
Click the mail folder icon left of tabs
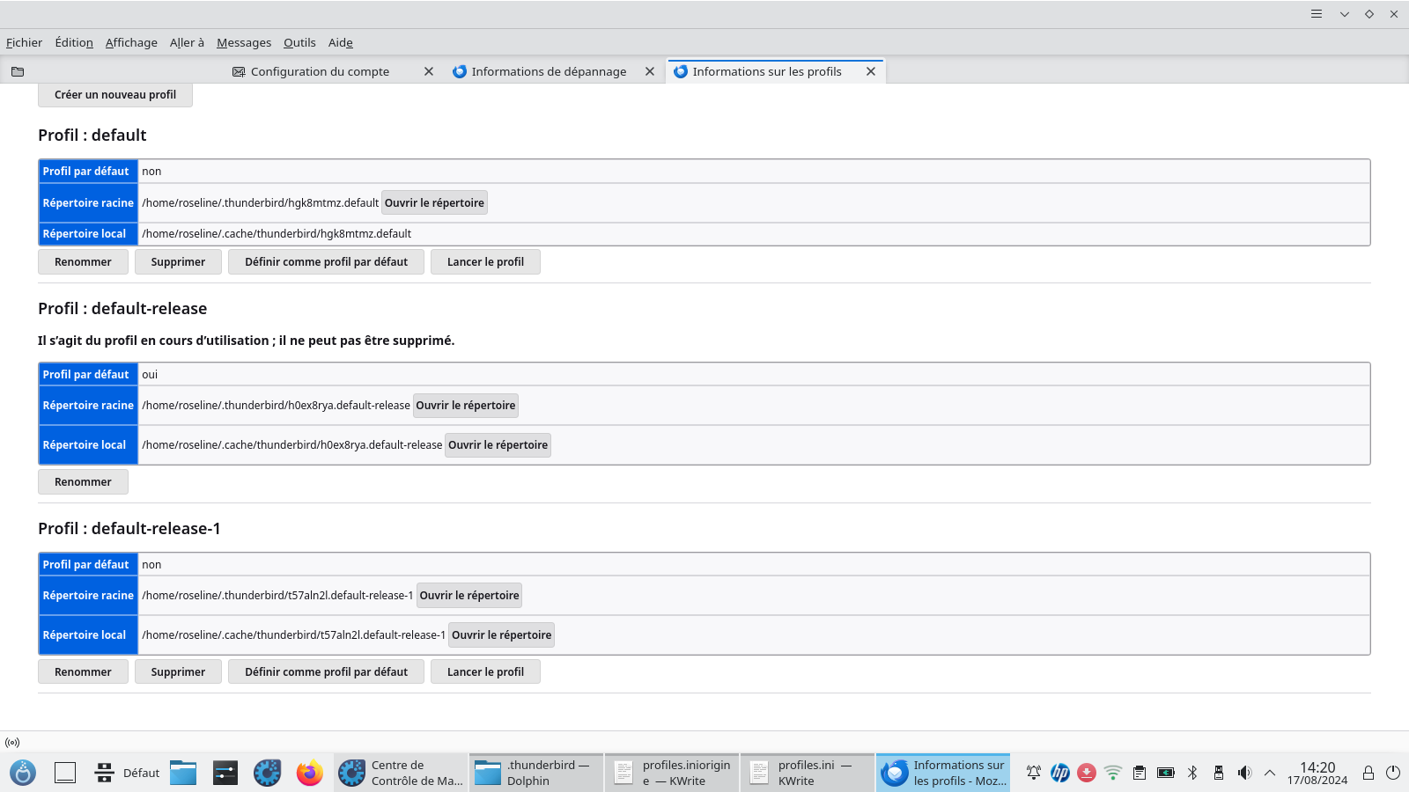[x=18, y=71]
